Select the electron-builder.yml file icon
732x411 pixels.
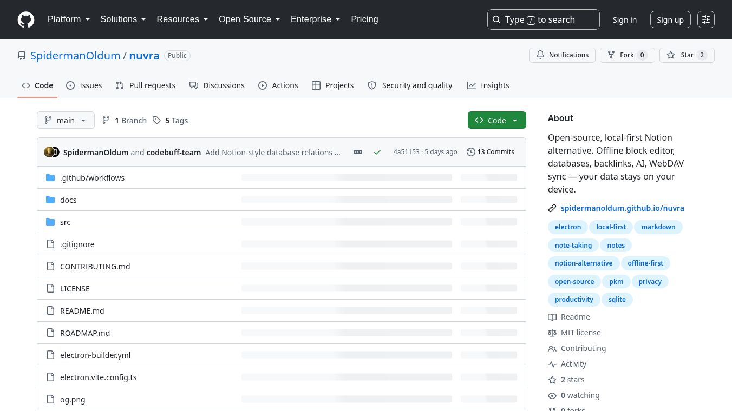tap(50, 355)
